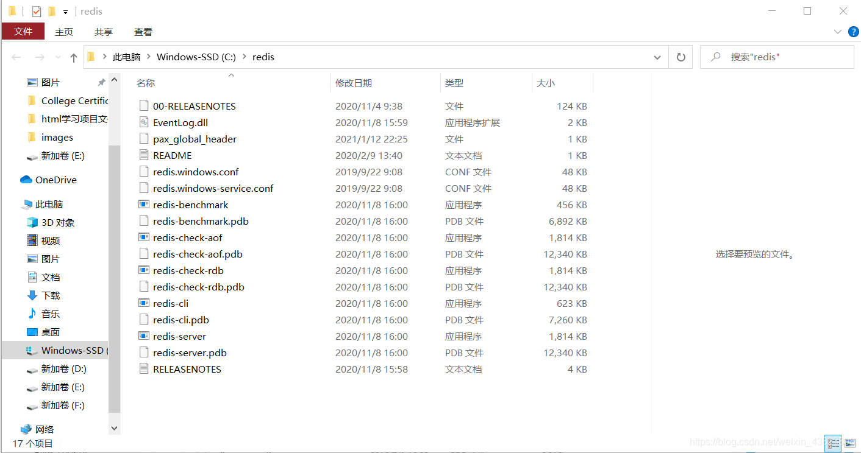
Task: Click the 3D 对象 cube icon
Action: [32, 222]
